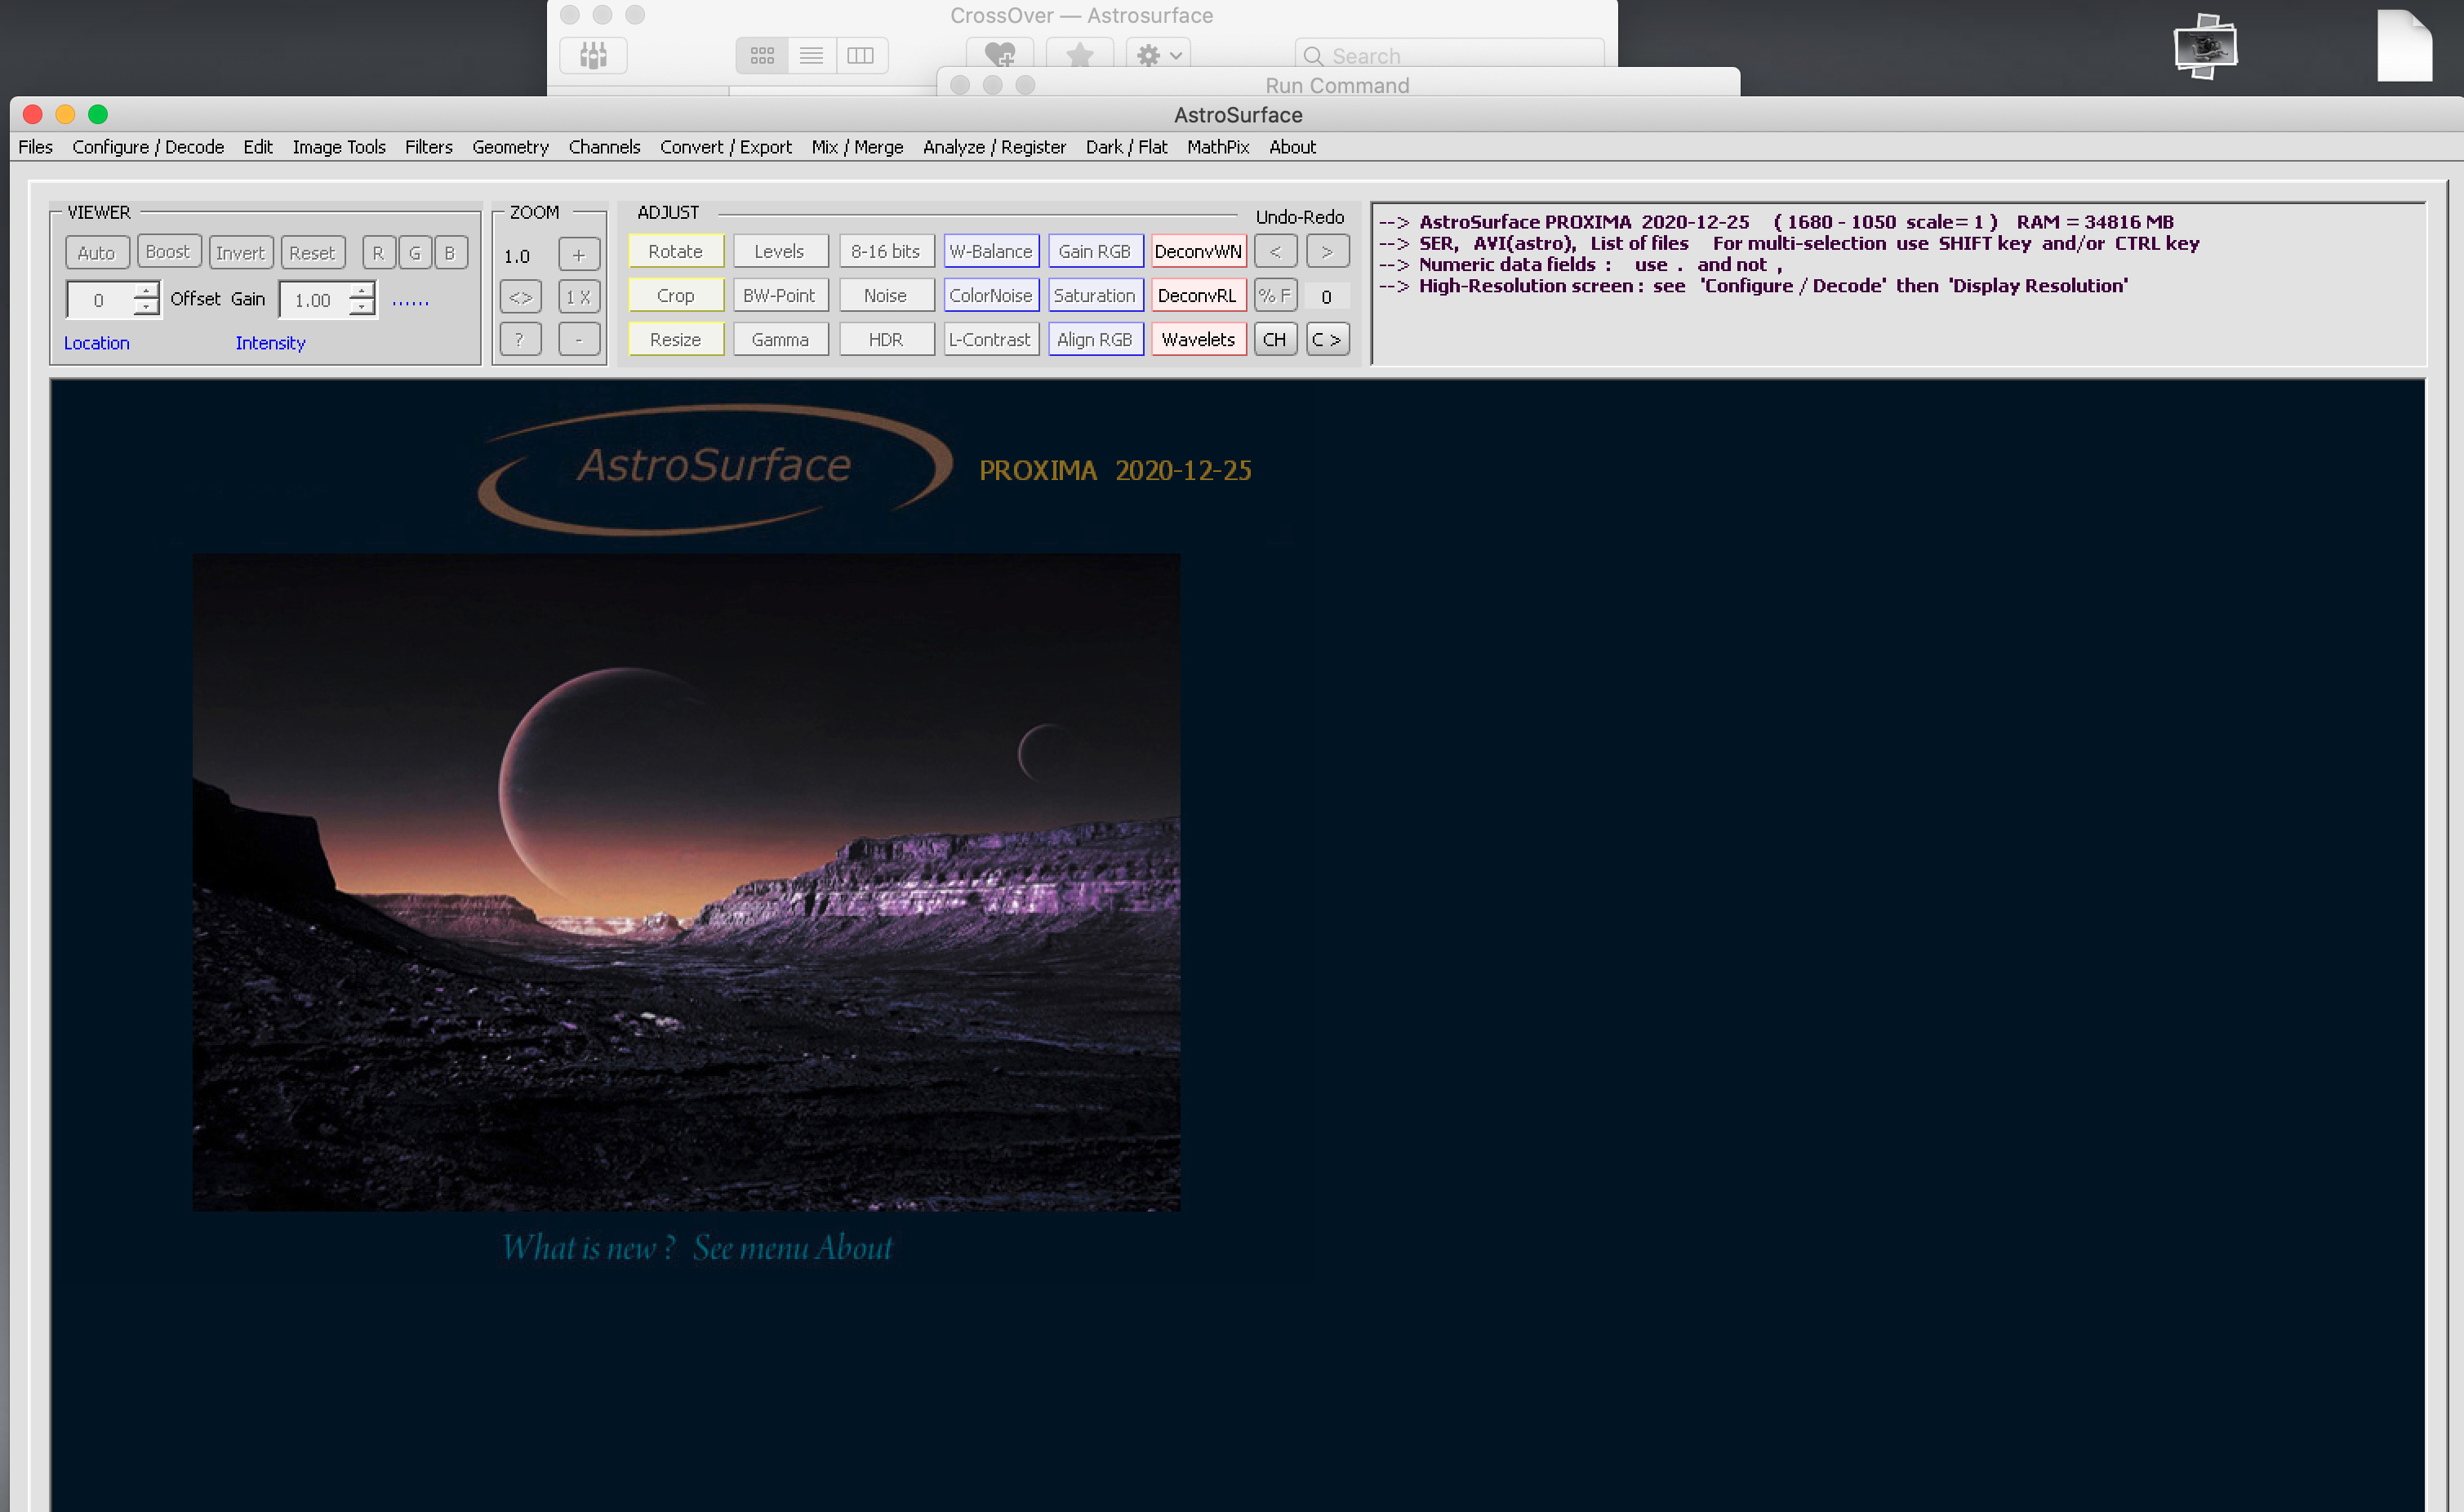The width and height of the screenshot is (2464, 1512).
Task: Click the Gain value input field
Action: point(314,300)
